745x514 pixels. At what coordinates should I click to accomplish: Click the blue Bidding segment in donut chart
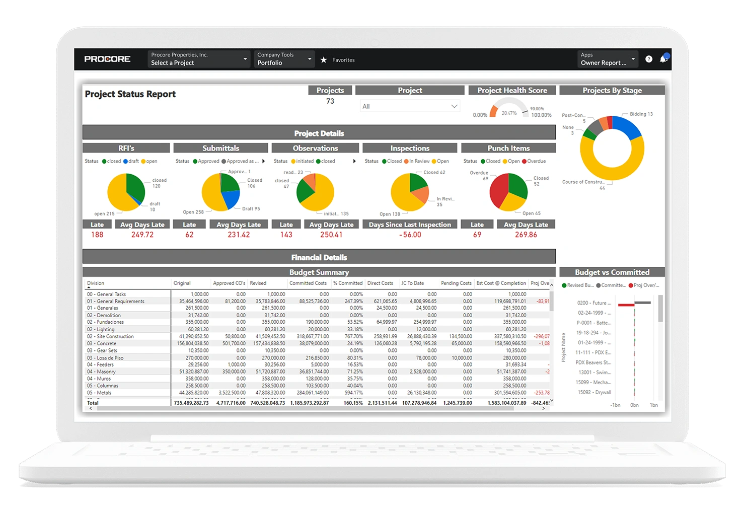point(627,125)
